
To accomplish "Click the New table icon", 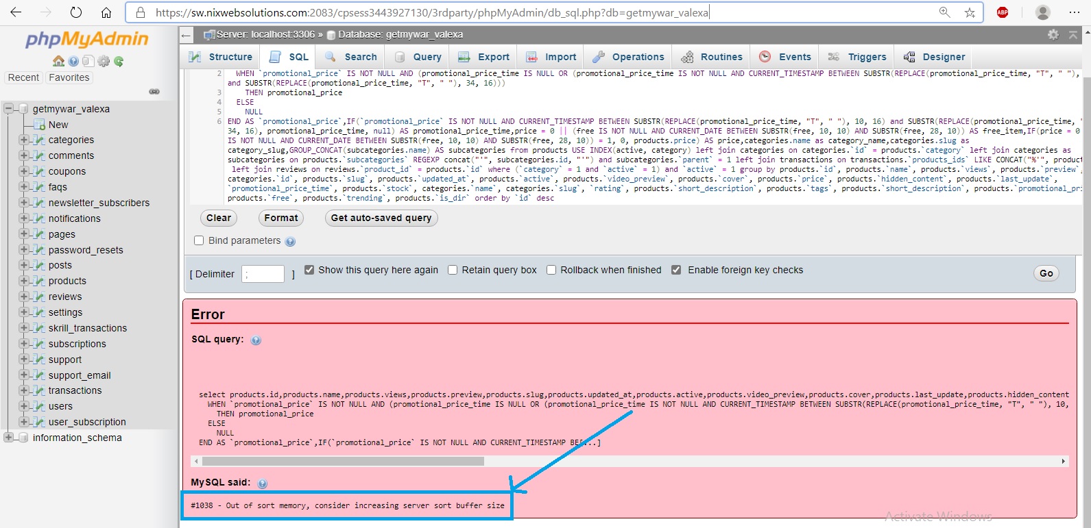I will click(x=39, y=125).
